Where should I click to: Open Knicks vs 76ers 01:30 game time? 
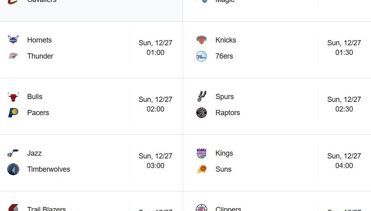point(344,48)
